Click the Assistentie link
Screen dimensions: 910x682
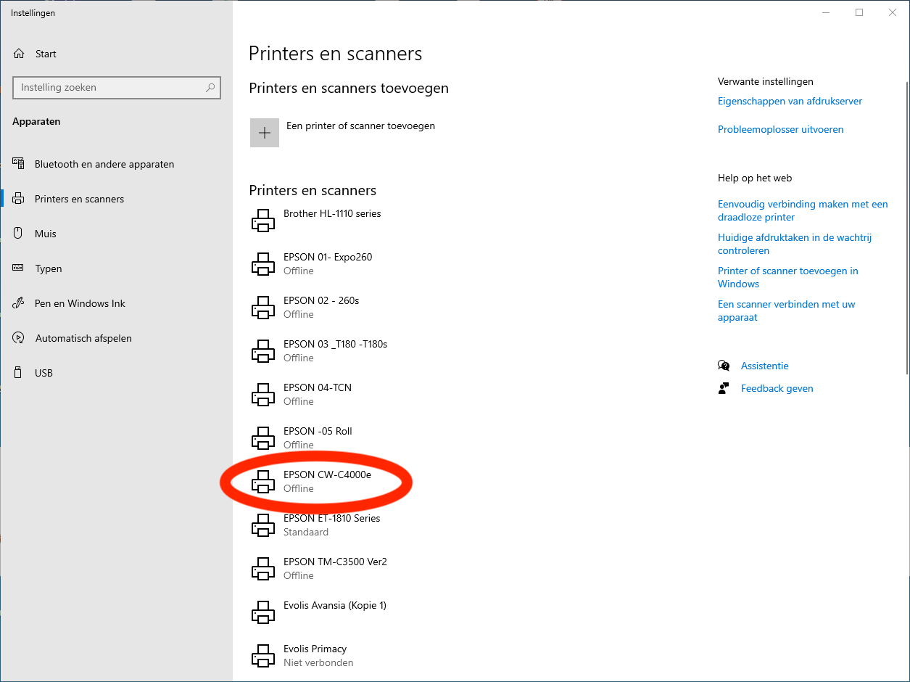(x=764, y=366)
